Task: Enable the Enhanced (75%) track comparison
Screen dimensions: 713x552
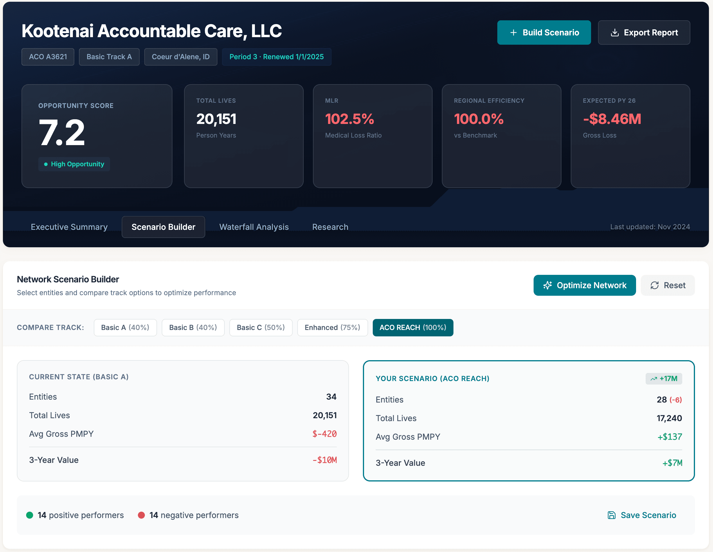Action: [x=332, y=327]
